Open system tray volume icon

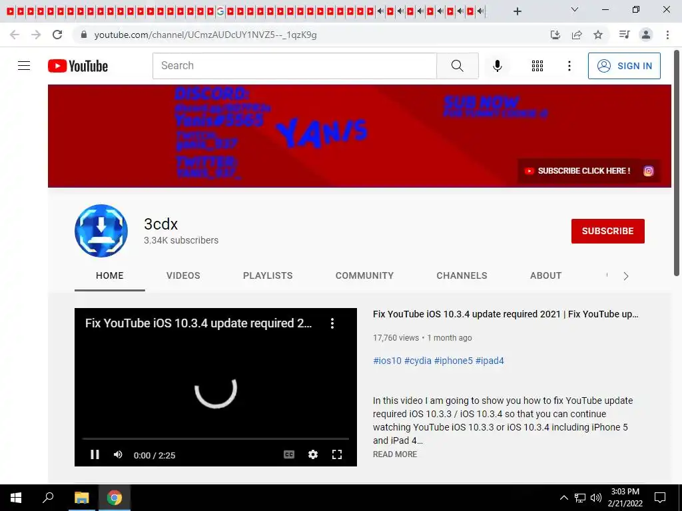pos(596,498)
